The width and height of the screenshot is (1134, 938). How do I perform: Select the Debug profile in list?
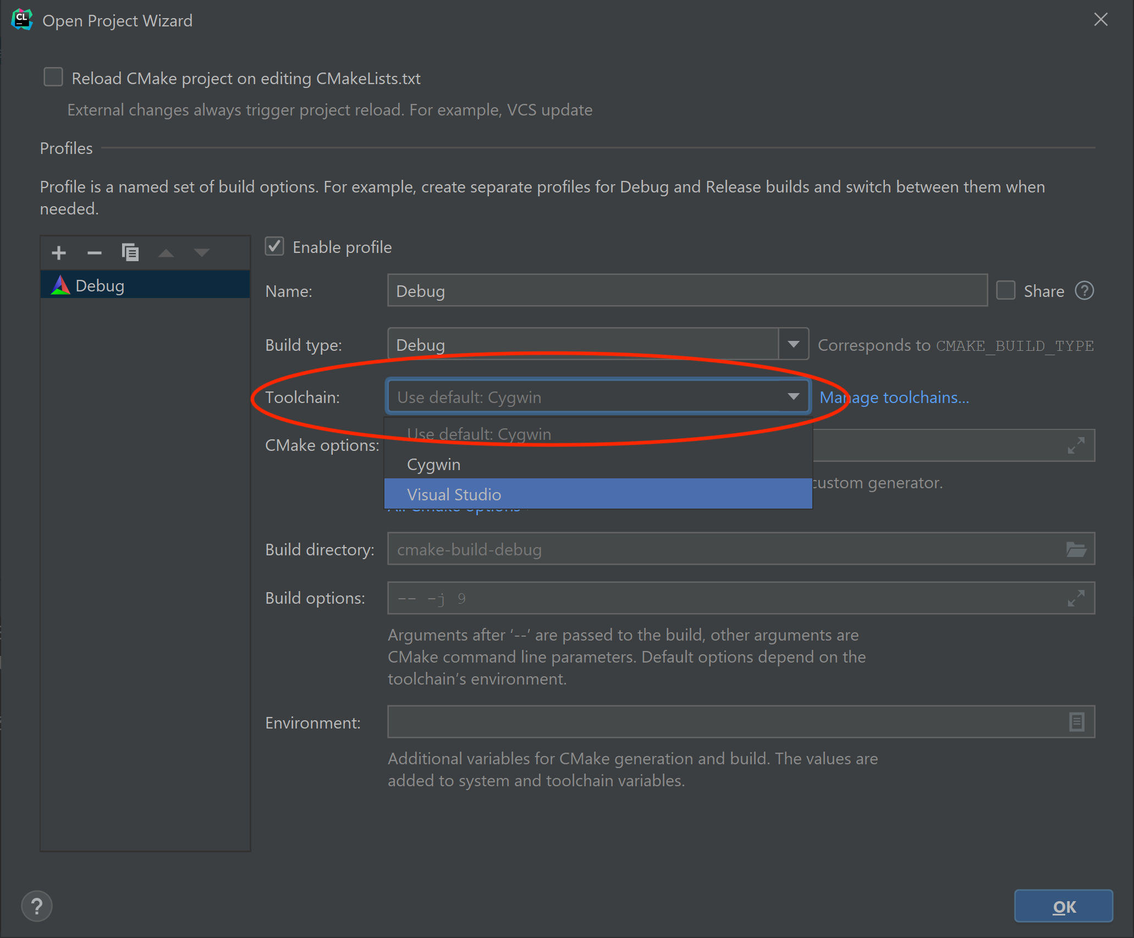pos(145,285)
